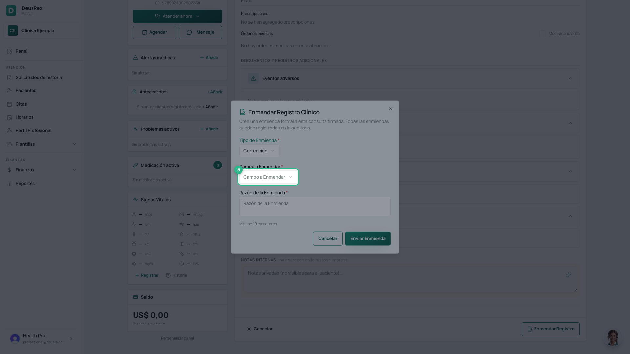Close the Enmendar Registro Clínico dialog

click(391, 109)
